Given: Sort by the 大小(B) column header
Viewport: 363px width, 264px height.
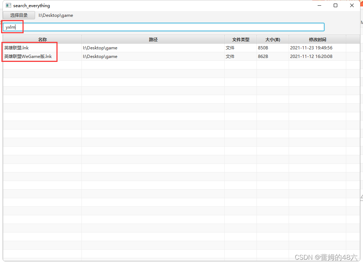Looking at the screenshot, I should coord(273,39).
